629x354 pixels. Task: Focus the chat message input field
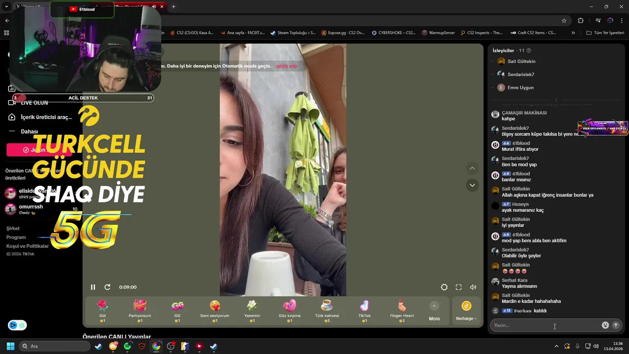pyautogui.click(x=546, y=325)
